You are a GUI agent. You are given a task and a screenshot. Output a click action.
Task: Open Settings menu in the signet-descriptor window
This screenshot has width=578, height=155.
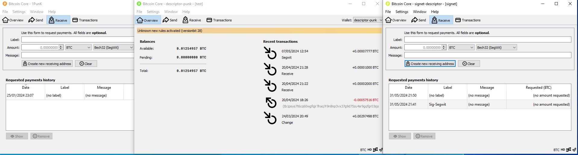tap(402, 12)
